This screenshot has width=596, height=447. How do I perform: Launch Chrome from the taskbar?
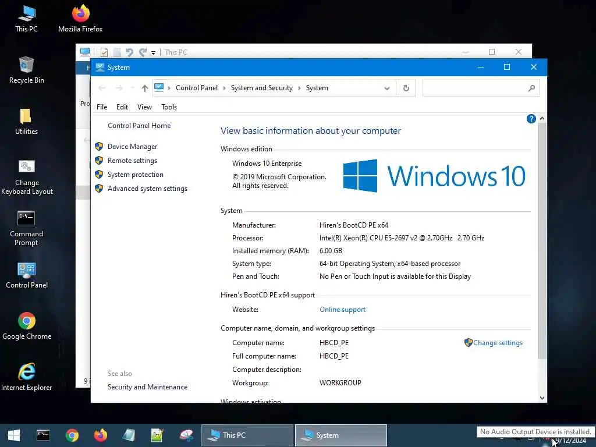pyautogui.click(x=72, y=435)
